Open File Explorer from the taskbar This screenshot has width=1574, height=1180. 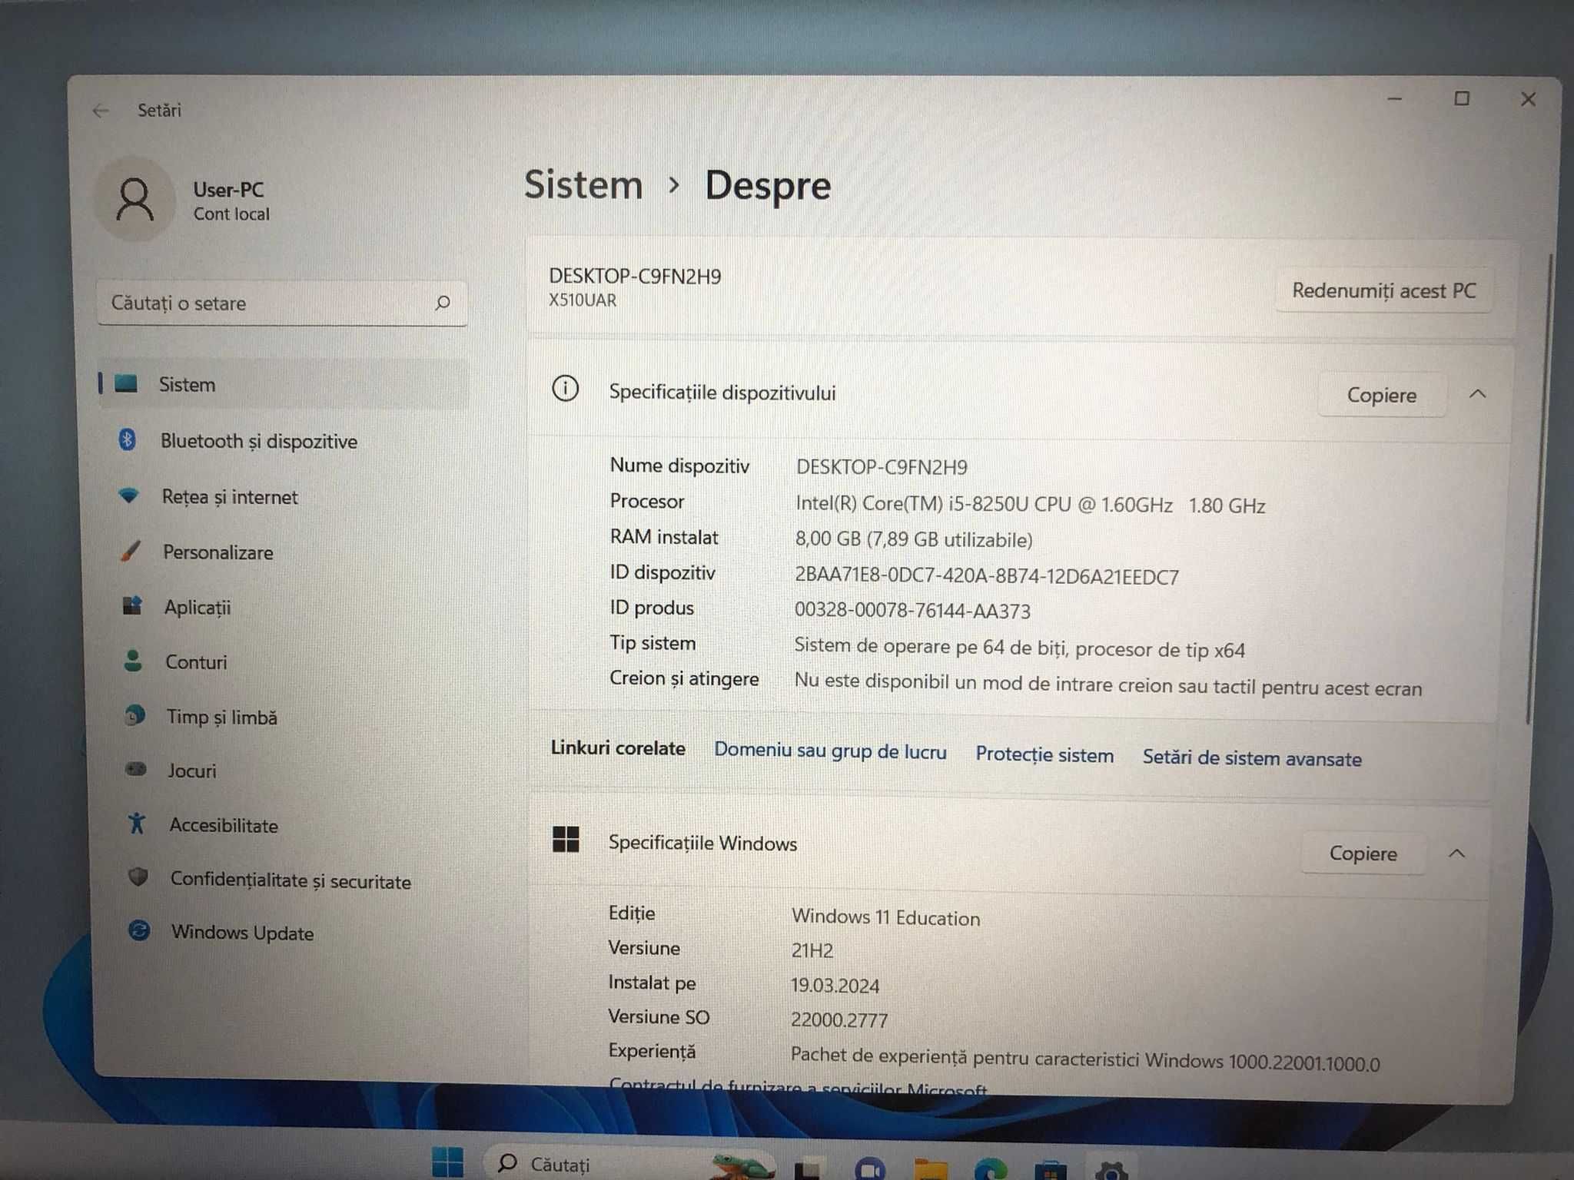tap(930, 1169)
